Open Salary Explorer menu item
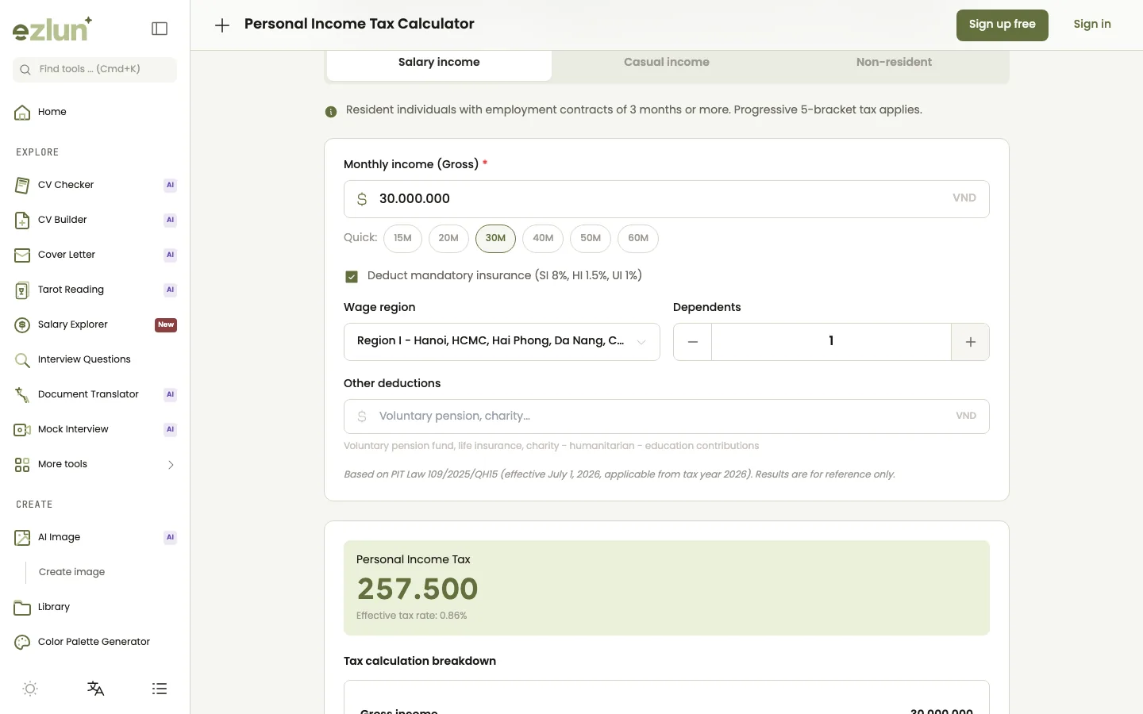The image size is (1143, 714). pos(94,324)
